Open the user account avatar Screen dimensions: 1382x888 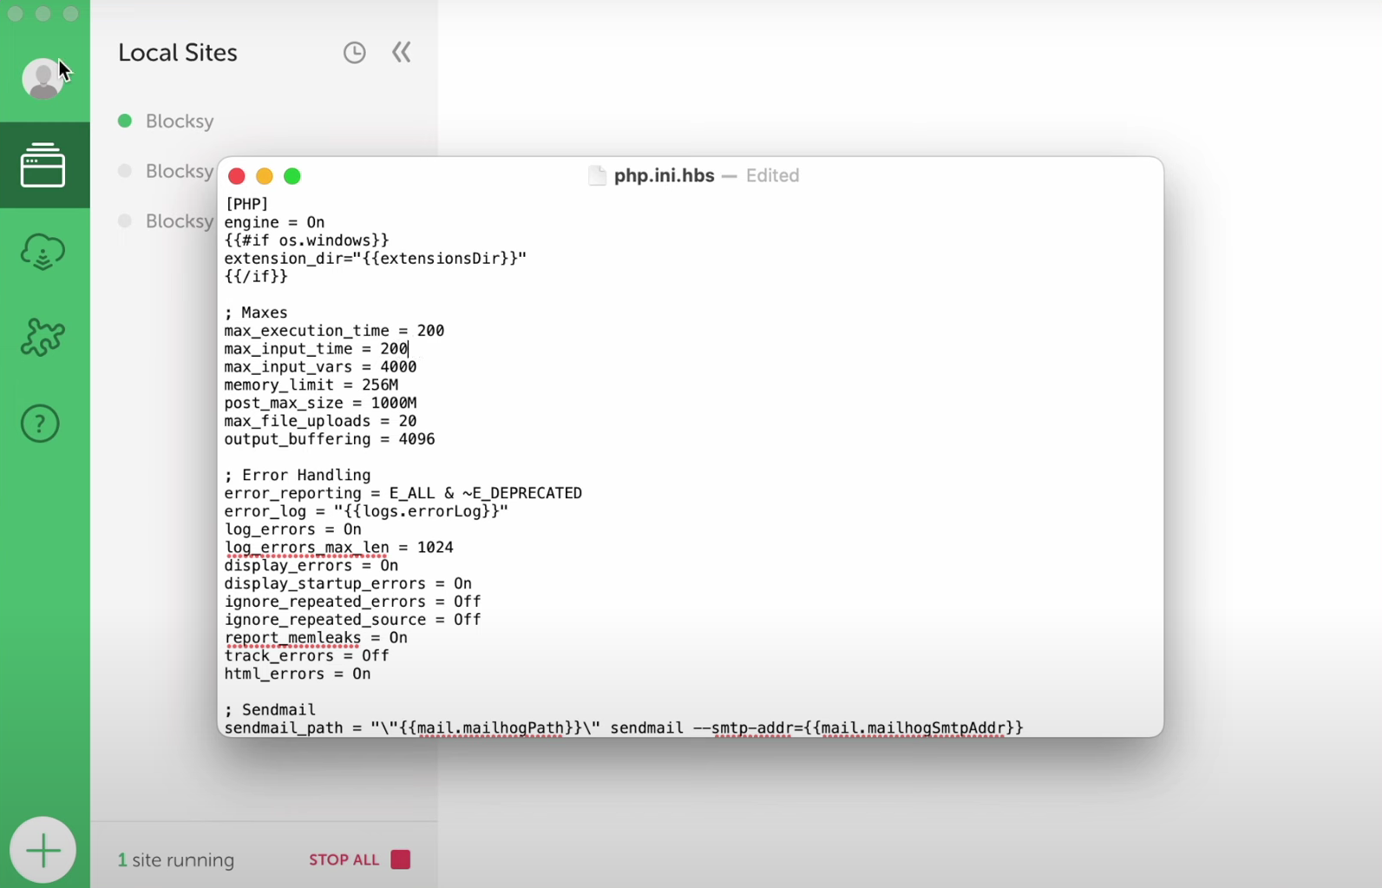coord(43,79)
